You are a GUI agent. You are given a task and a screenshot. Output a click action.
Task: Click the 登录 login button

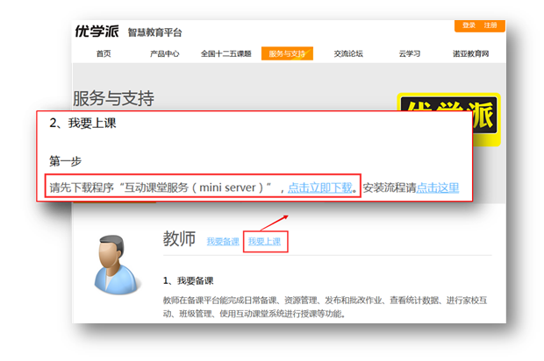pos(469,25)
